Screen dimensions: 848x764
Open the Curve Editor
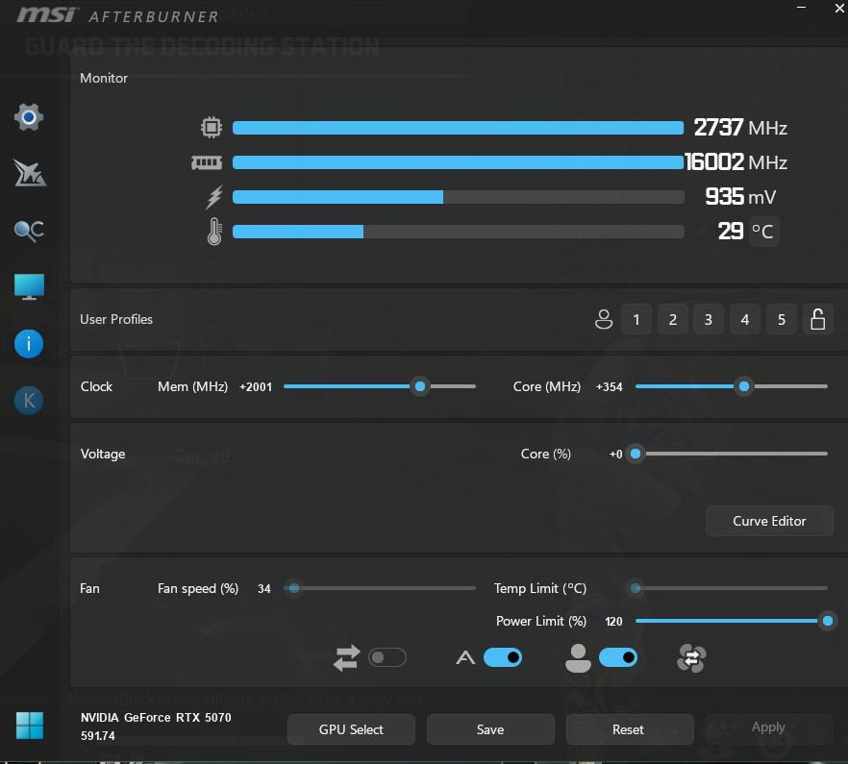(x=769, y=521)
